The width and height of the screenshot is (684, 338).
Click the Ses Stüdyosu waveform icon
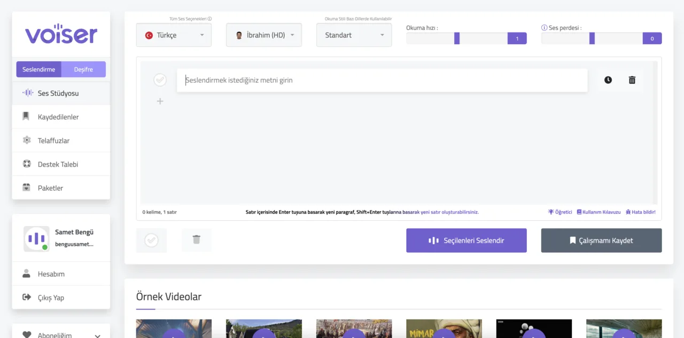coord(27,93)
